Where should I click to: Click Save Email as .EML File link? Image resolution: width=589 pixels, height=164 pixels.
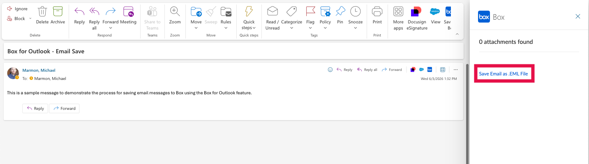[x=504, y=74]
